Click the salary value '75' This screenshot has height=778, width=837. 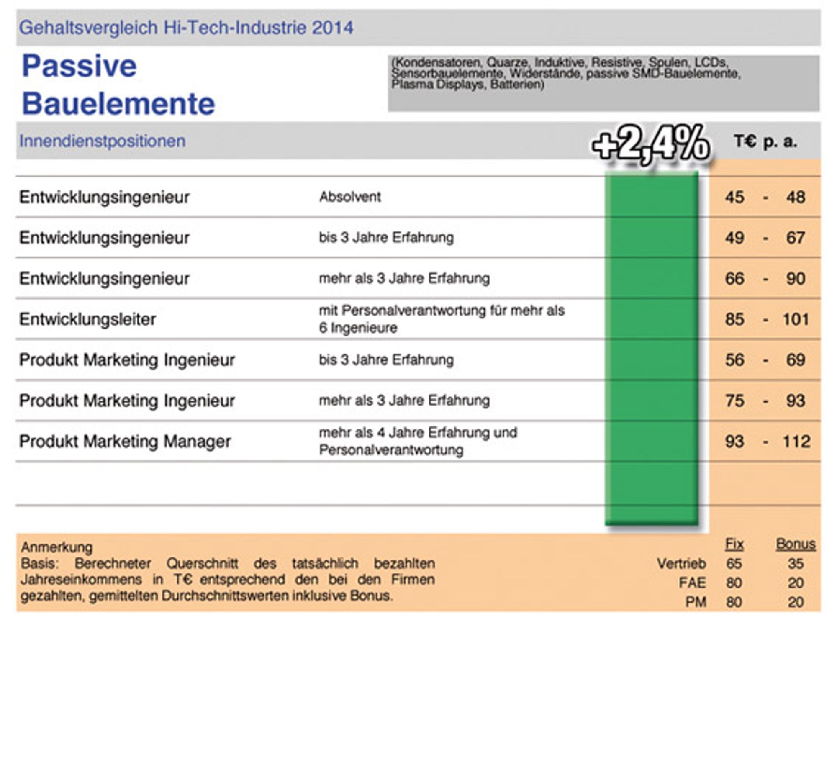point(735,401)
